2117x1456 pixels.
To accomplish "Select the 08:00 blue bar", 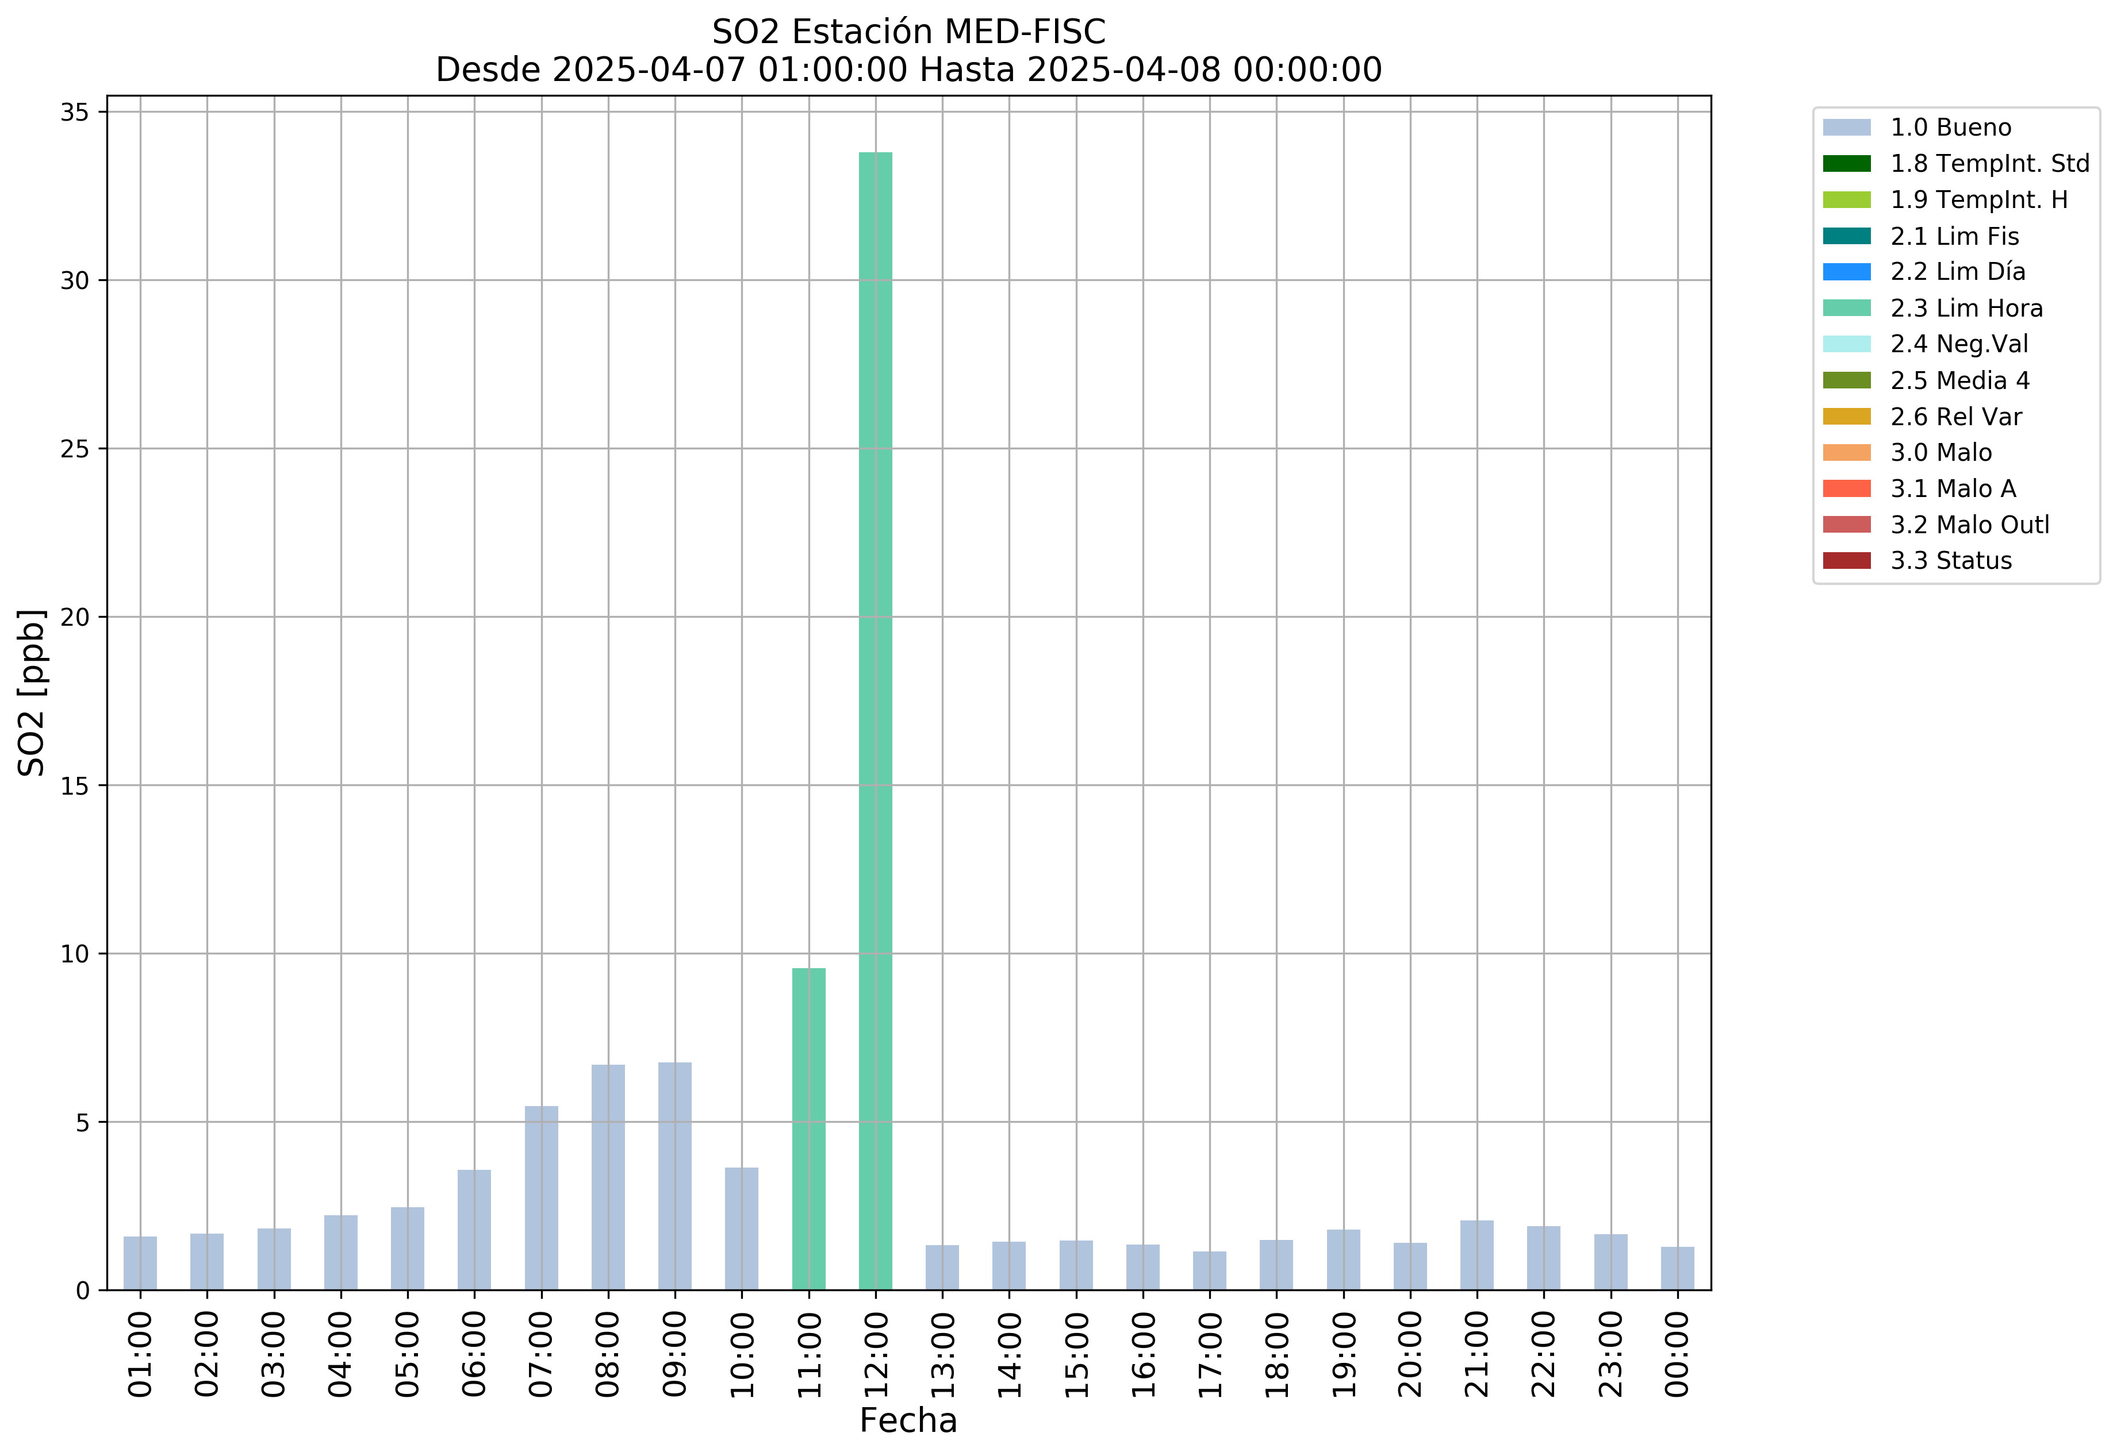I will [x=608, y=1177].
